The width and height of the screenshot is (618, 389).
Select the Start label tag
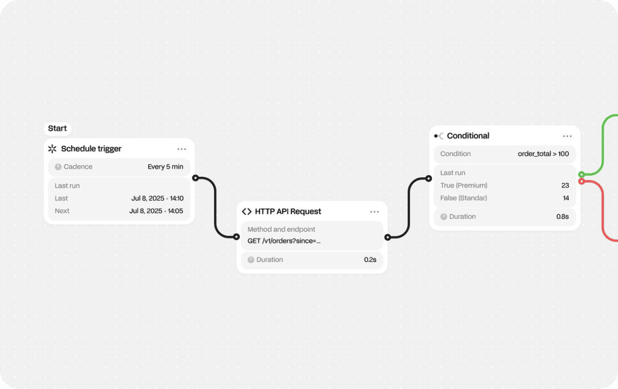[x=57, y=129]
